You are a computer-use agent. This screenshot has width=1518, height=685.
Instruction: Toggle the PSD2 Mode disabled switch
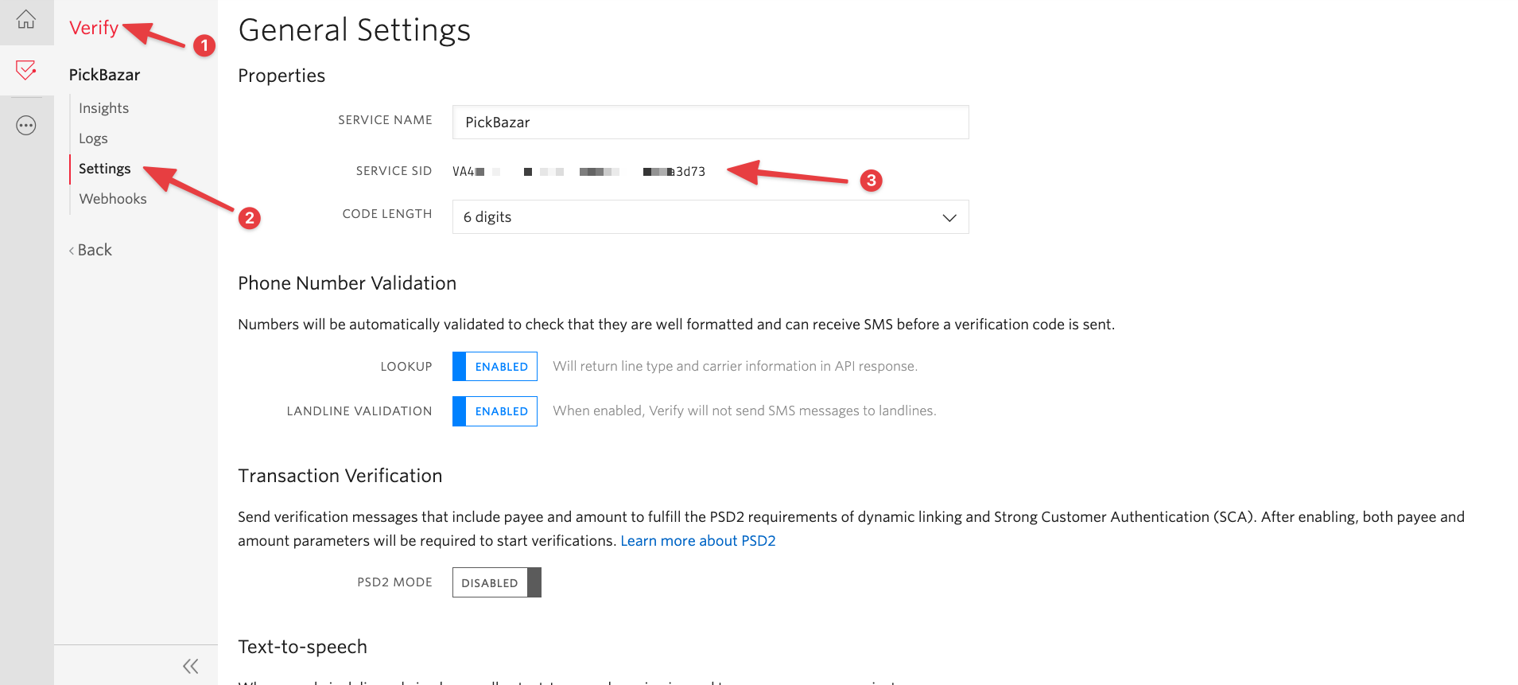coord(496,582)
